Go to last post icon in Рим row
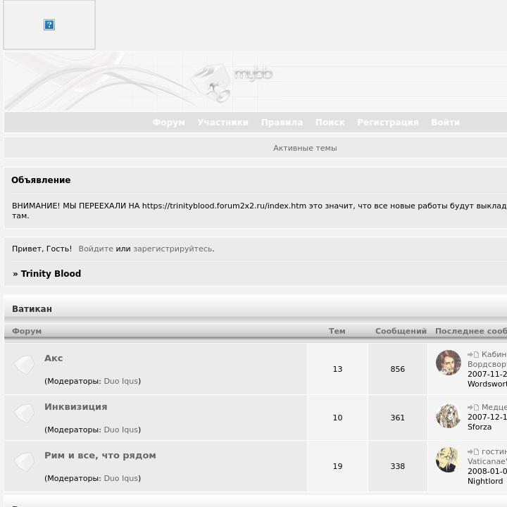This screenshot has width=507, height=507. point(473,451)
